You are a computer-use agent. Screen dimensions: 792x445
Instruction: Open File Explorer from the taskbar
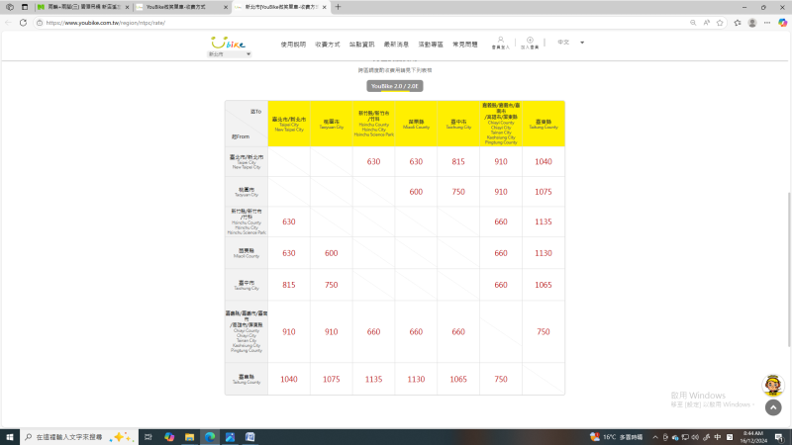[x=189, y=437]
